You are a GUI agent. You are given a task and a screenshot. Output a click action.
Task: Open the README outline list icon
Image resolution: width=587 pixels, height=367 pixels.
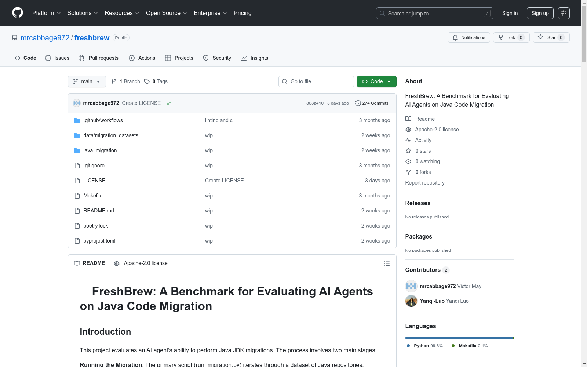coord(387,264)
